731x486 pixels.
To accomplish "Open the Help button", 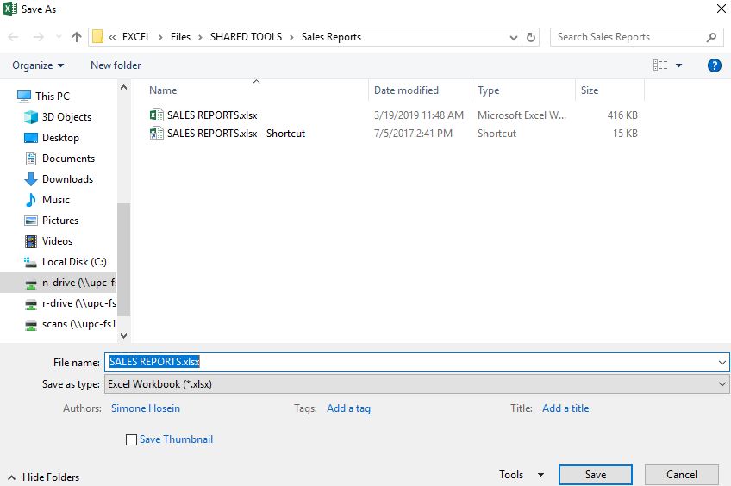I will coord(715,65).
